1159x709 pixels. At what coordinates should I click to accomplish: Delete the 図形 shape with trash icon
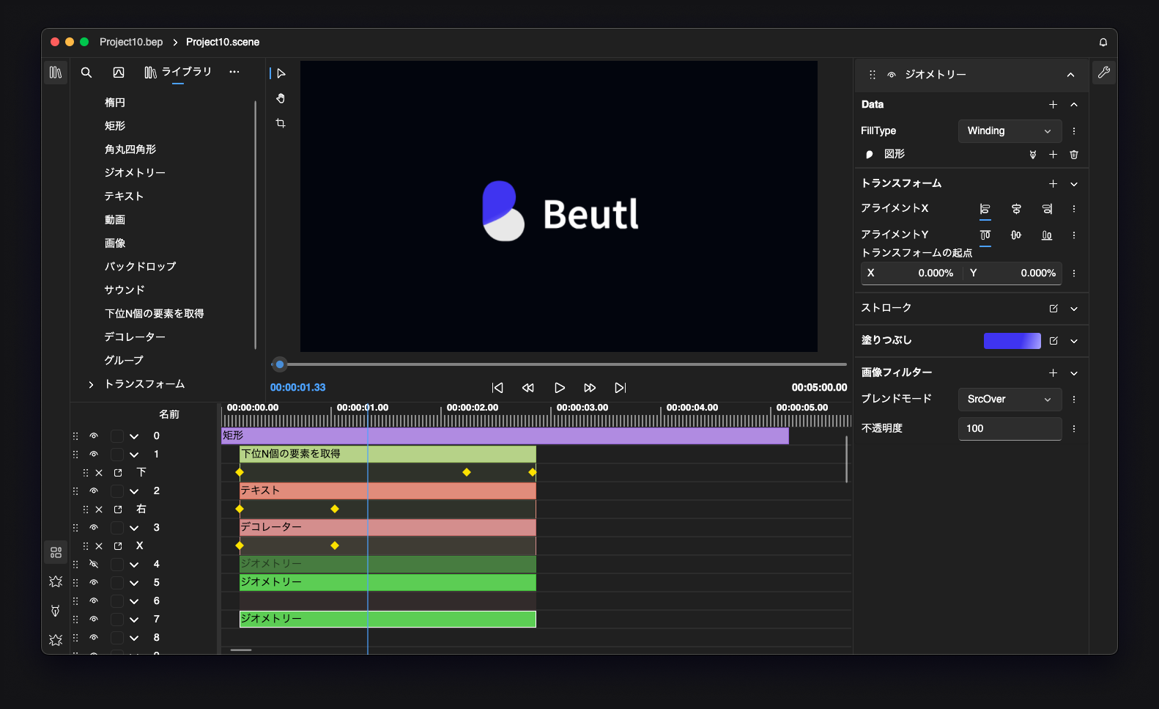click(x=1074, y=155)
